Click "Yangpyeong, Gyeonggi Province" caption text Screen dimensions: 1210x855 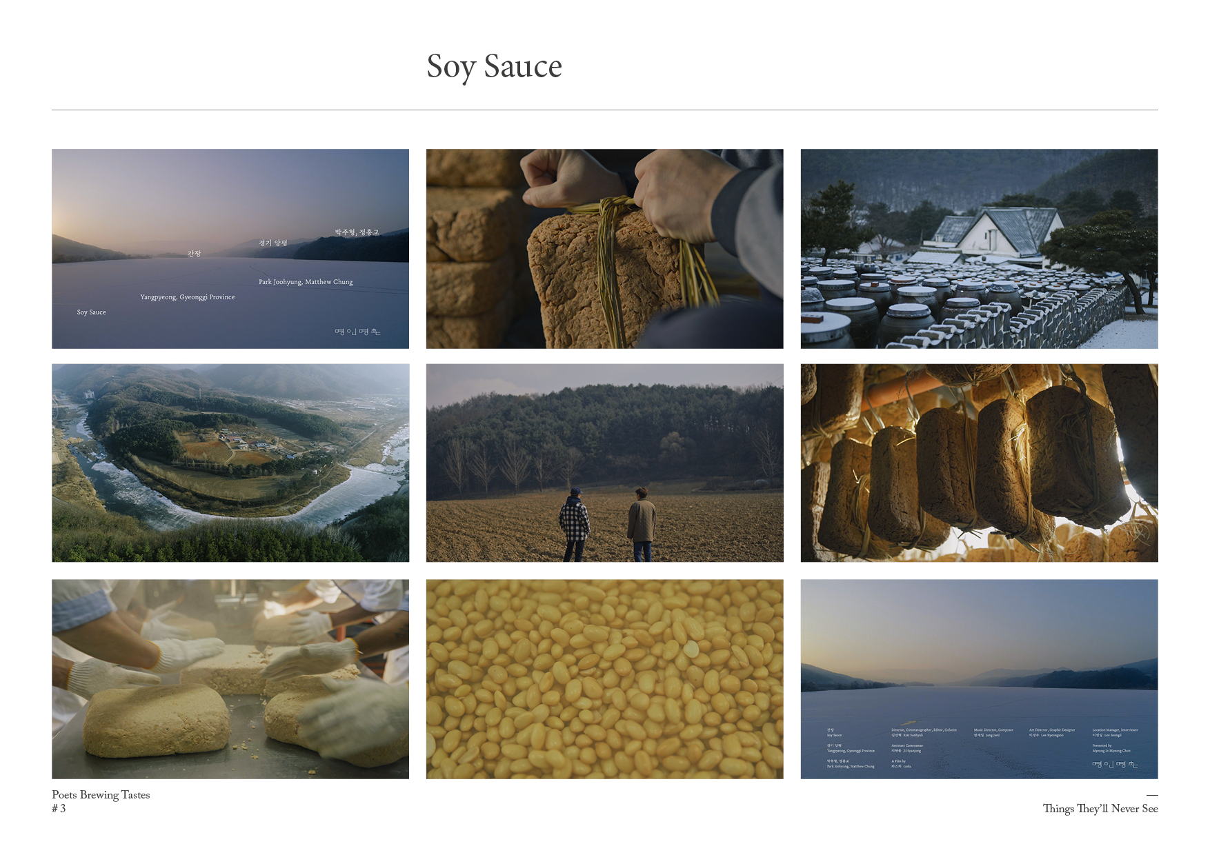[x=188, y=297]
